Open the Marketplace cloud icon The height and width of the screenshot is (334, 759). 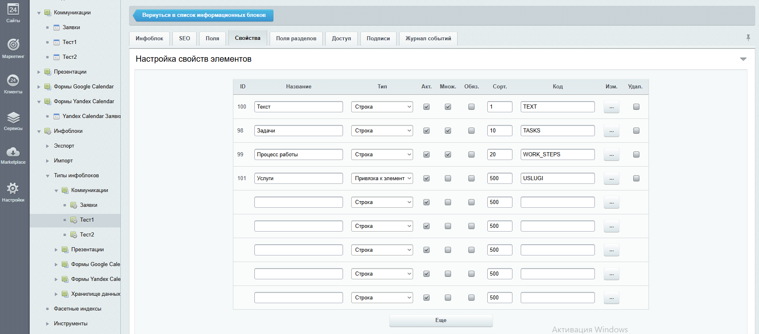pyautogui.click(x=13, y=152)
